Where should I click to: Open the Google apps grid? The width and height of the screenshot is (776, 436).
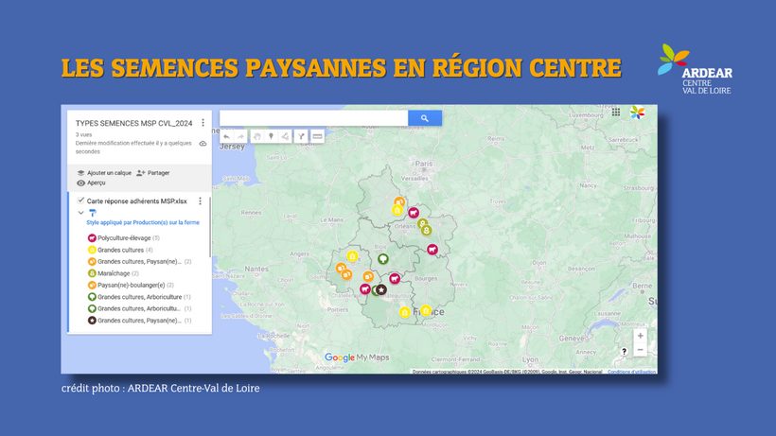pos(616,113)
